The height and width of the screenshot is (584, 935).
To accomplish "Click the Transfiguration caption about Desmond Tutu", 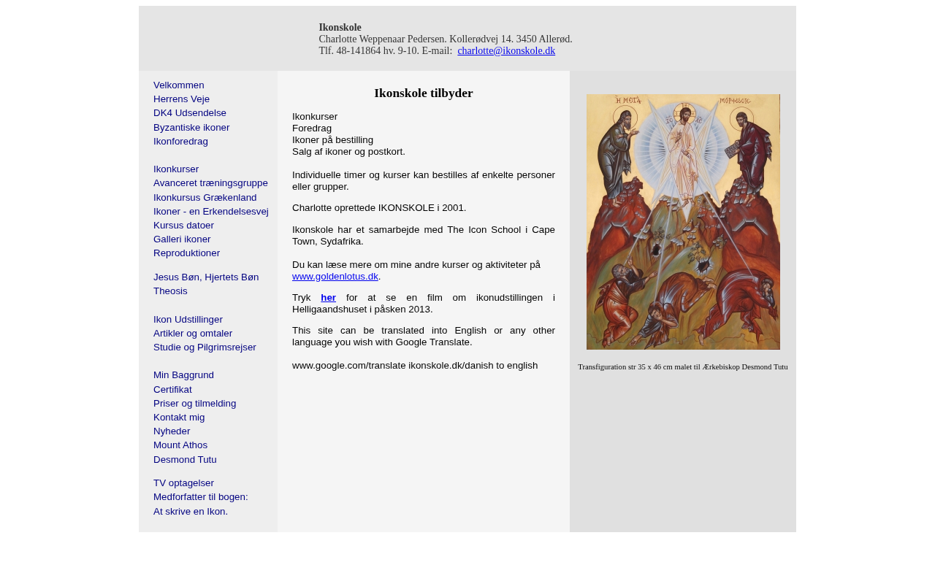I will (683, 367).
